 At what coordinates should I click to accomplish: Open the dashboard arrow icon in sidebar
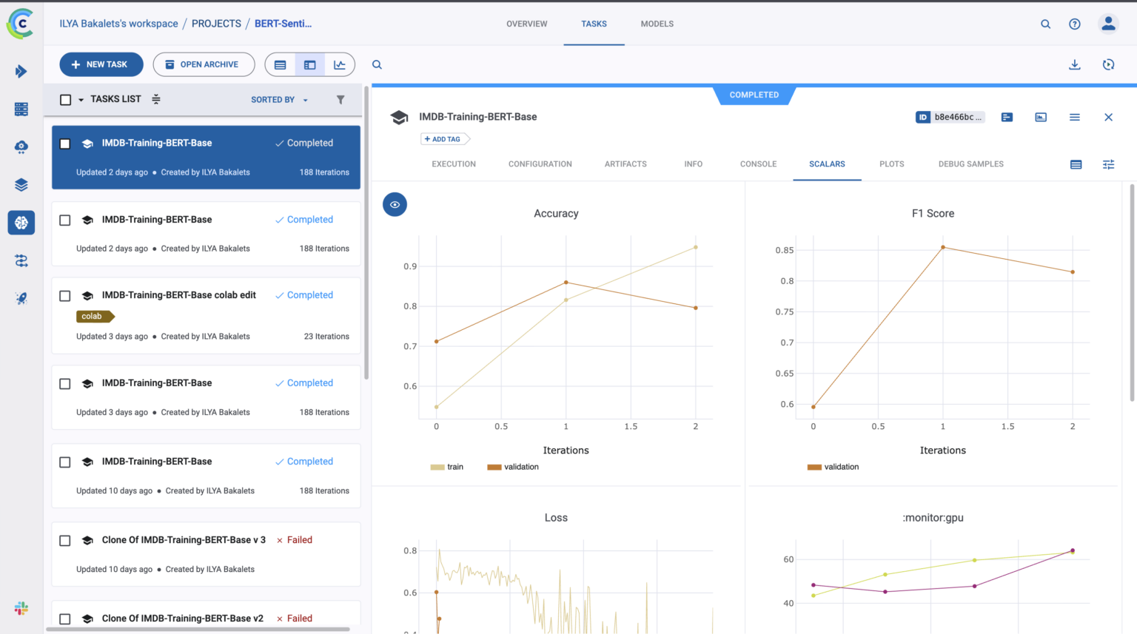[x=21, y=71]
